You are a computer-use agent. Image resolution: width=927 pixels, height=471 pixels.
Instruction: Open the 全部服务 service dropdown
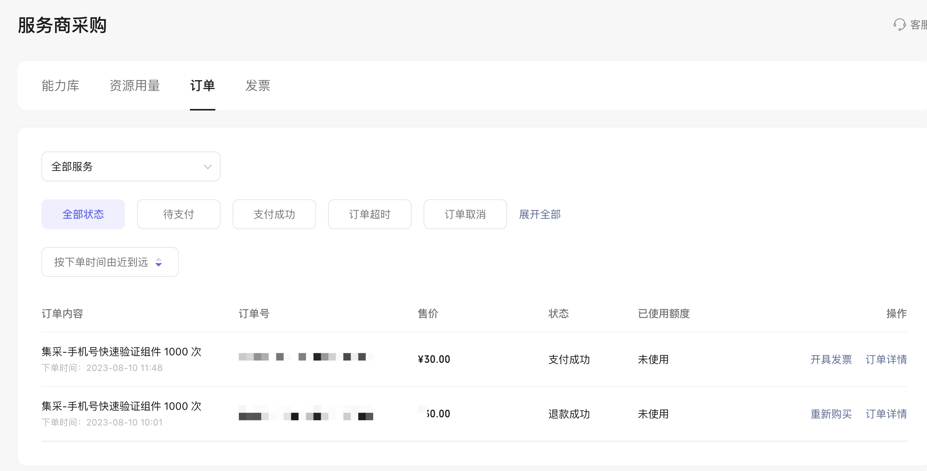tap(131, 166)
